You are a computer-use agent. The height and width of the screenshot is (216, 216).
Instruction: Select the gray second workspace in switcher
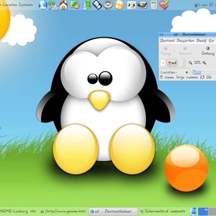pyautogui.click(x=212, y=212)
